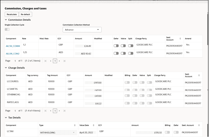Toggle Waive for OTHBNKCHG charge
Viewport: 209px width, 137px height.
(x=142, y=96)
